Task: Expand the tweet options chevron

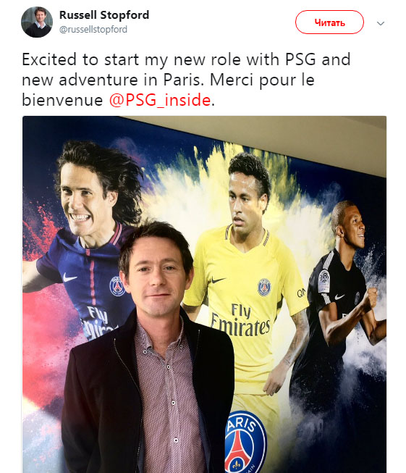Action: (381, 23)
